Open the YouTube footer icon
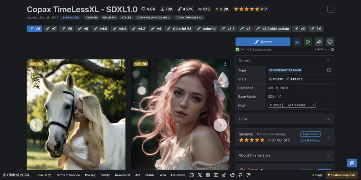This screenshot has height=180, width=361. 216,175
